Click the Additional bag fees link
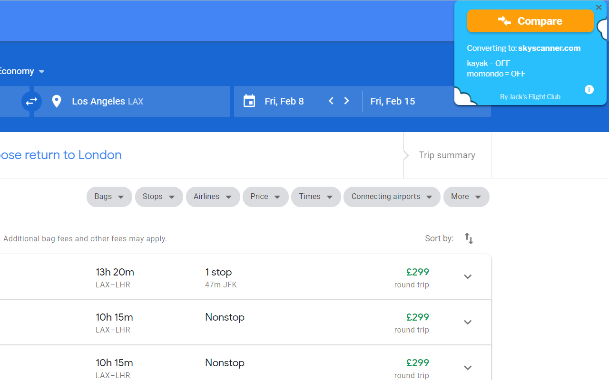609x380 pixels. coord(38,238)
